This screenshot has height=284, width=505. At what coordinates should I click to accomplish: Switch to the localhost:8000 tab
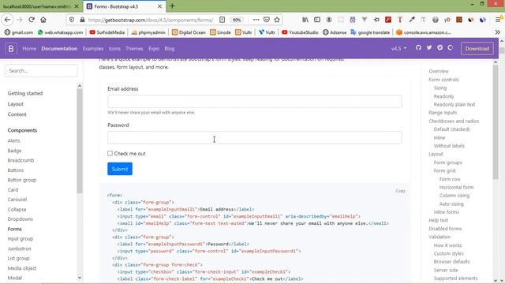pyautogui.click(x=37, y=6)
